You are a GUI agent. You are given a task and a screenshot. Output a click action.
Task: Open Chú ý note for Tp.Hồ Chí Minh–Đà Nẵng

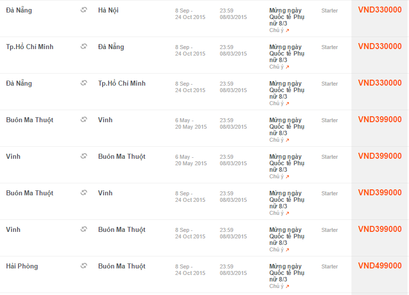(x=279, y=67)
